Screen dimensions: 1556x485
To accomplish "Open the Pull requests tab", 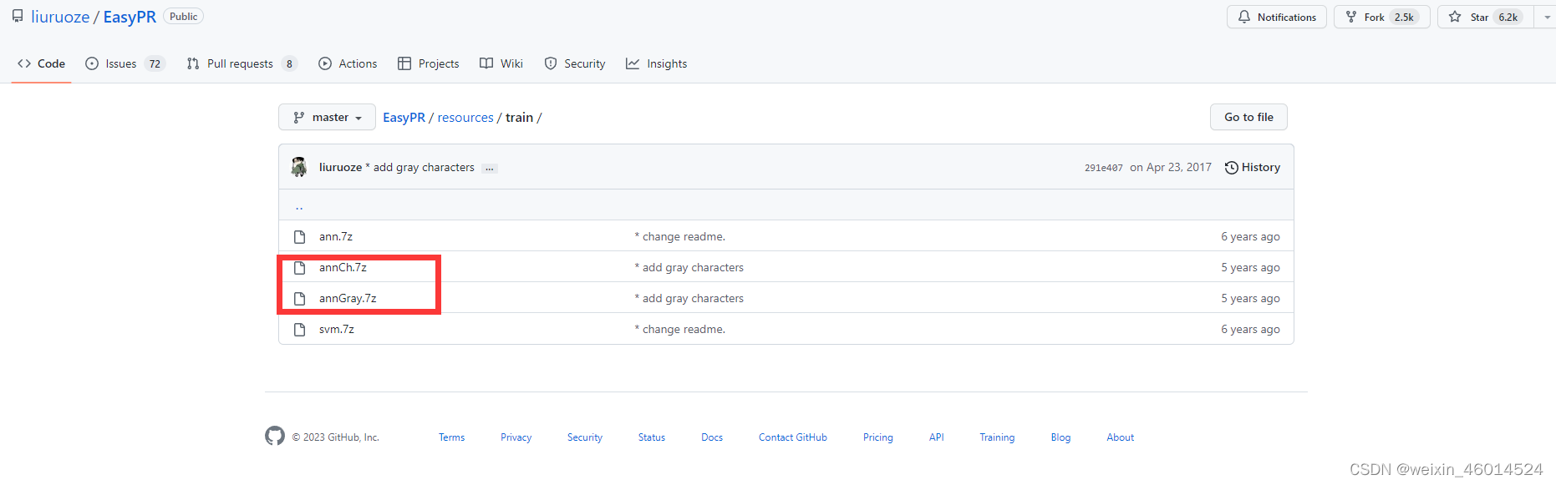I will tap(242, 63).
